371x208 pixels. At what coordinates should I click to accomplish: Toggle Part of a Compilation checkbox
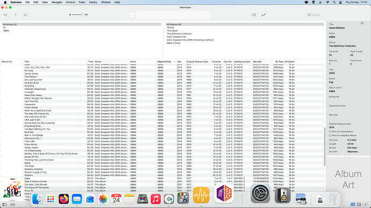point(330,131)
